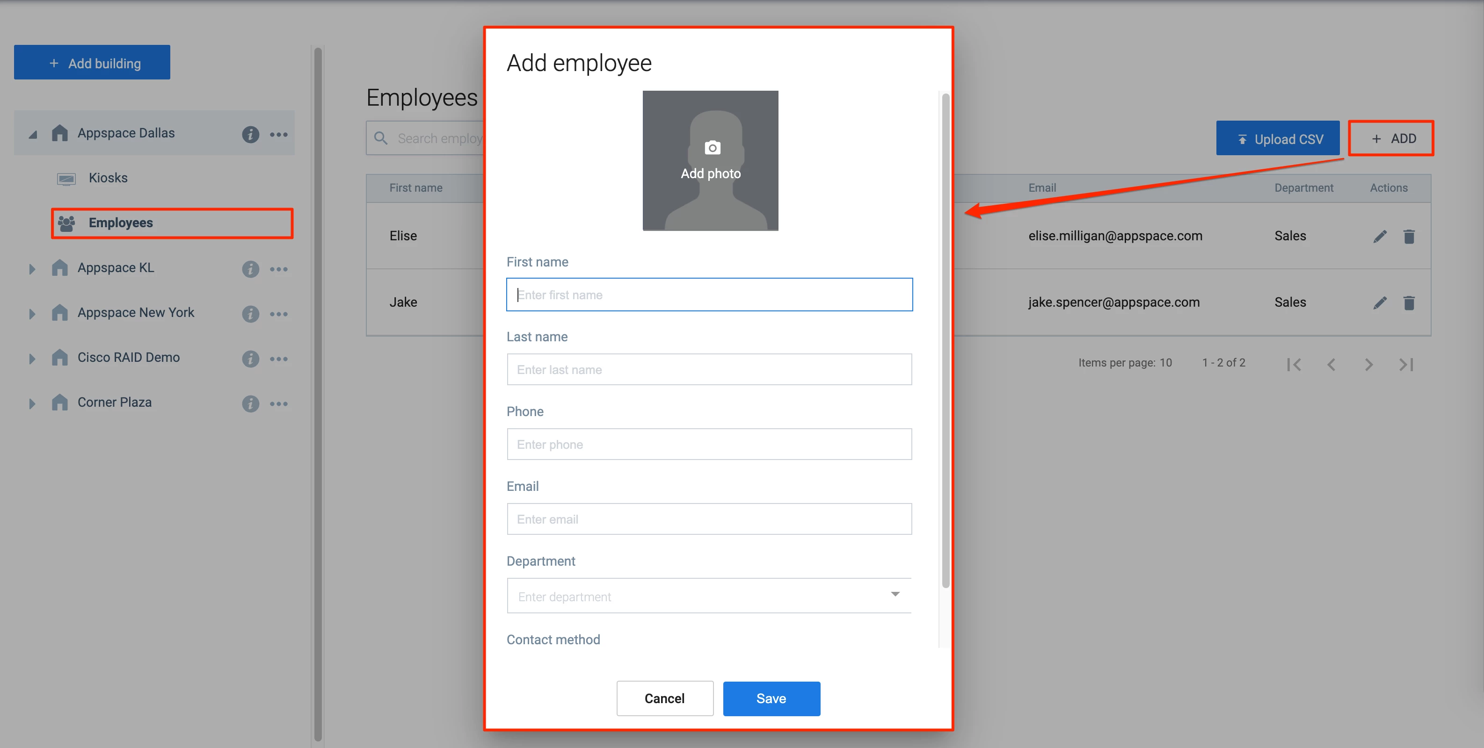Focus the Enter email input field
Image resolution: width=1484 pixels, height=748 pixels.
click(x=709, y=519)
